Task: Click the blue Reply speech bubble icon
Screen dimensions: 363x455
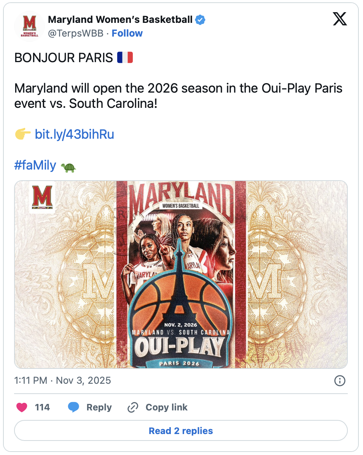Action: tap(73, 407)
